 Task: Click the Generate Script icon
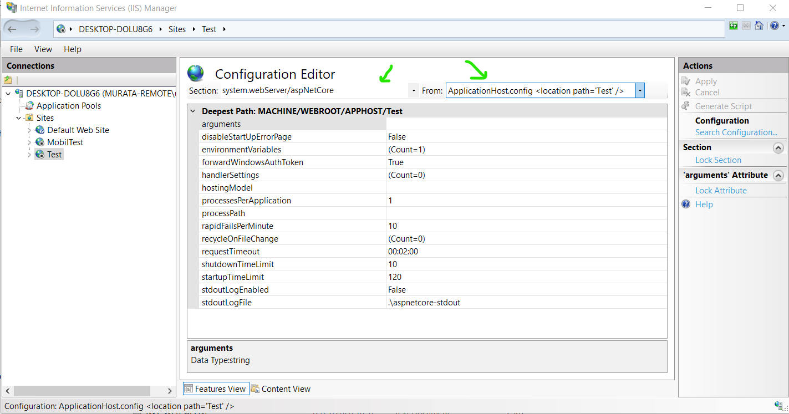(x=686, y=106)
